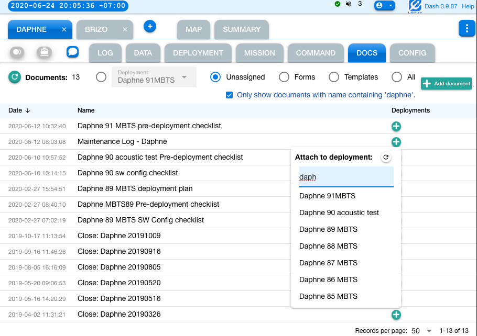
Task: Click the vehicle icon button
Action: (44, 52)
